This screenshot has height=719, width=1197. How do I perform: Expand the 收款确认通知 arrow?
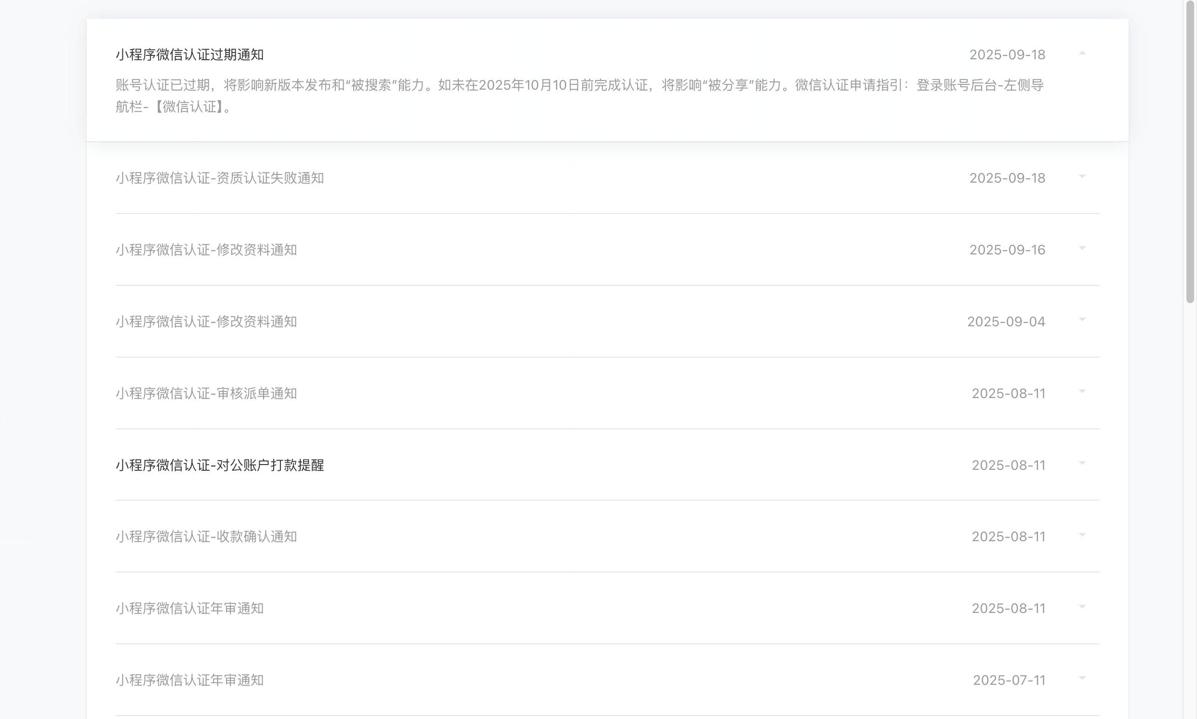[1082, 535]
